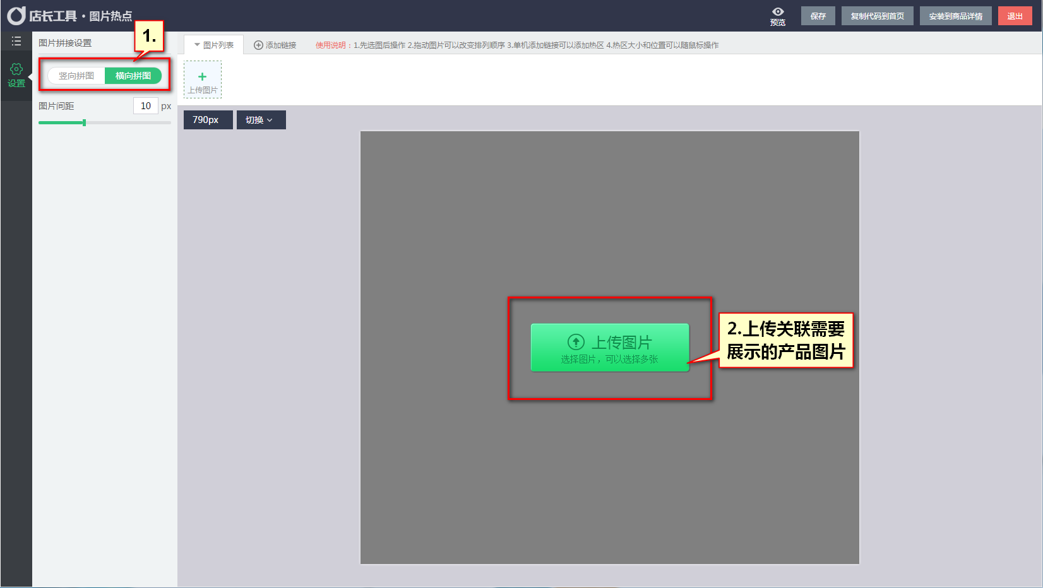Click the small plus 上传图片 box
Image resolution: width=1043 pixels, height=588 pixels.
[x=203, y=79]
